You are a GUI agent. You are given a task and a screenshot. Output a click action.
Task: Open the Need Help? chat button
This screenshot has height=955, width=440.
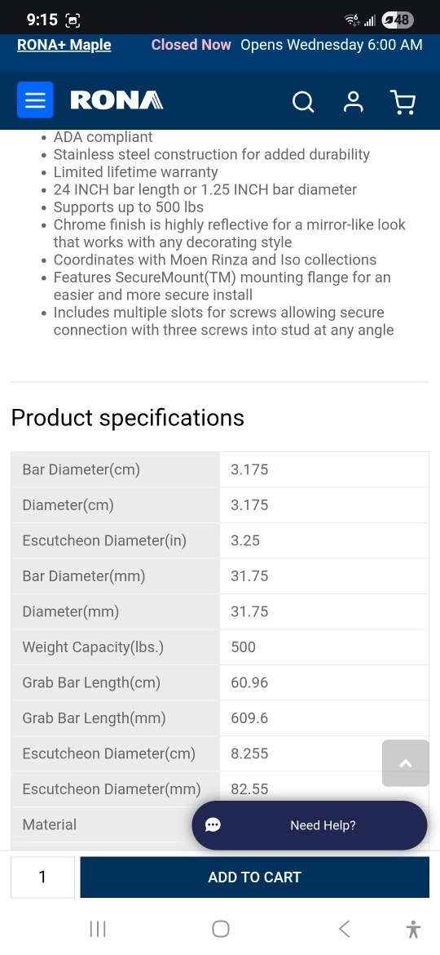tap(310, 825)
